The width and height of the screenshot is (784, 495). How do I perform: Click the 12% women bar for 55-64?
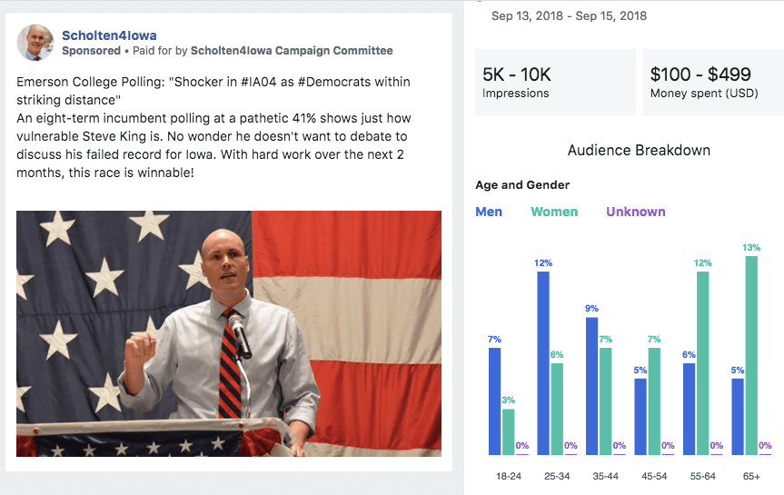coord(702,363)
